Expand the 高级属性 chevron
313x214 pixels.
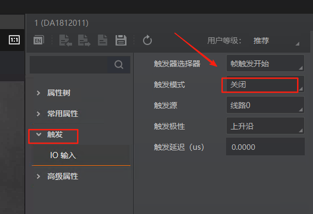[39, 176]
